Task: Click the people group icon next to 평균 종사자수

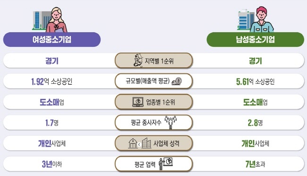Action: (171, 123)
